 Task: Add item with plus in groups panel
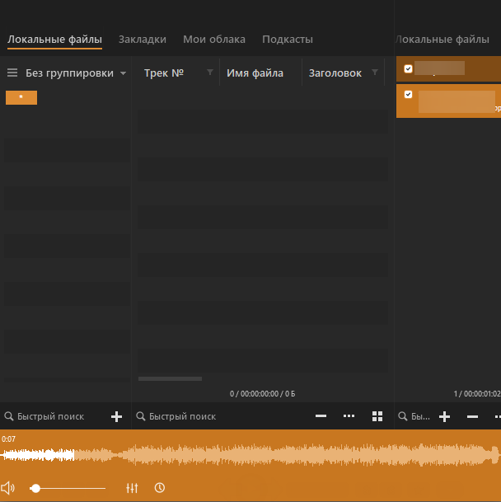(x=116, y=416)
